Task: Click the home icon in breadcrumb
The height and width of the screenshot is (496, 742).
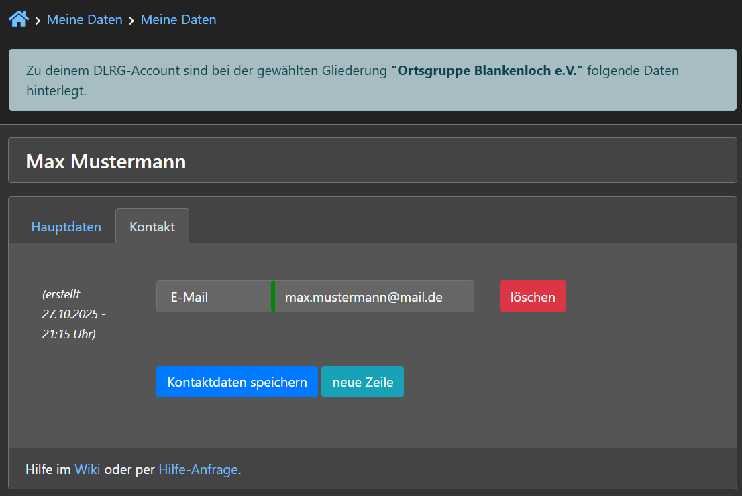Action: pyautogui.click(x=18, y=19)
